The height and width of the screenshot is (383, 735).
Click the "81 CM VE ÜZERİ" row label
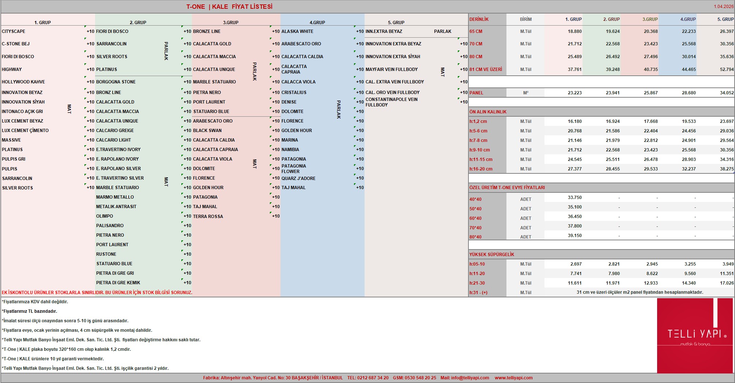486,70
